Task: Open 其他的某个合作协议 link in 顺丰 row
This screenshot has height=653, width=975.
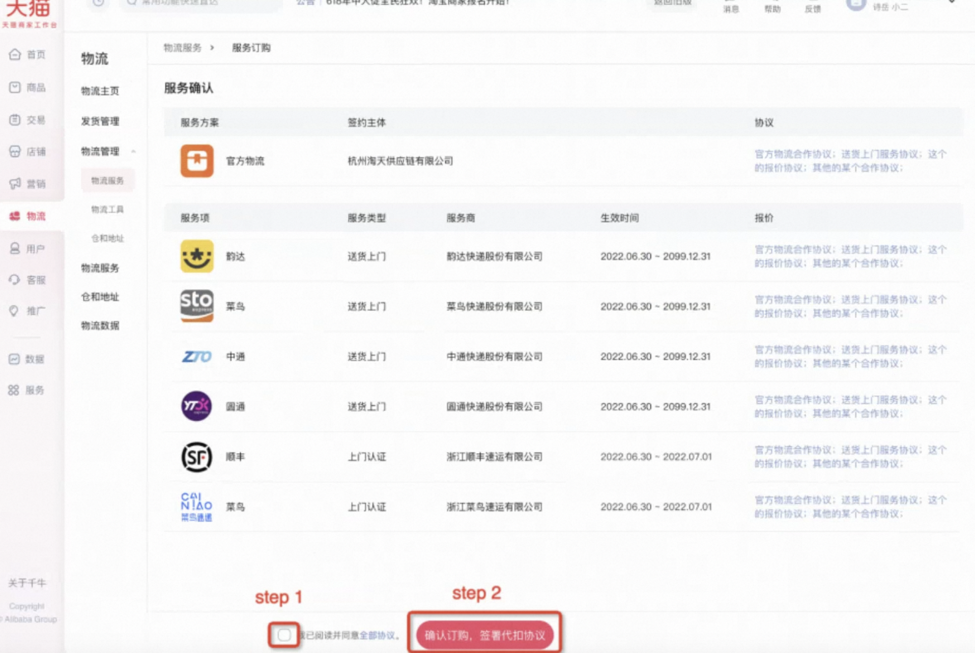Action: [x=856, y=464]
